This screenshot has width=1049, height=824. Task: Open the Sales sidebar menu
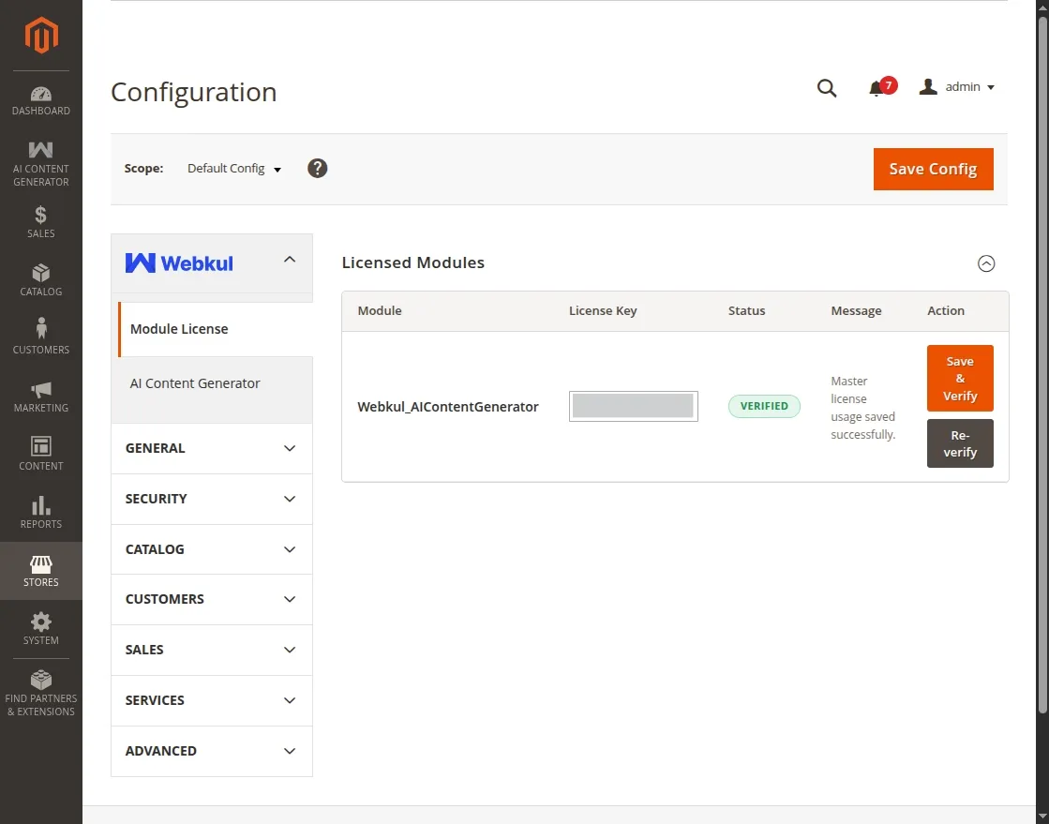pyautogui.click(x=41, y=222)
